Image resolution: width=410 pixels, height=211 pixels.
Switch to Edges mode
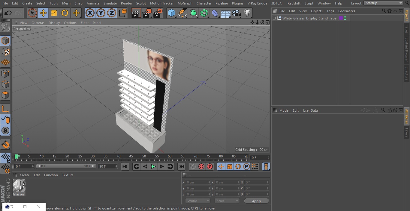[x=5, y=84]
